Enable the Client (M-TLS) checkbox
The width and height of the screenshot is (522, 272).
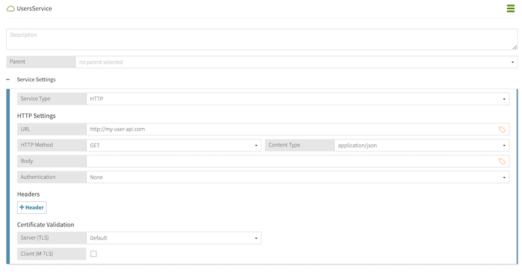(93, 254)
